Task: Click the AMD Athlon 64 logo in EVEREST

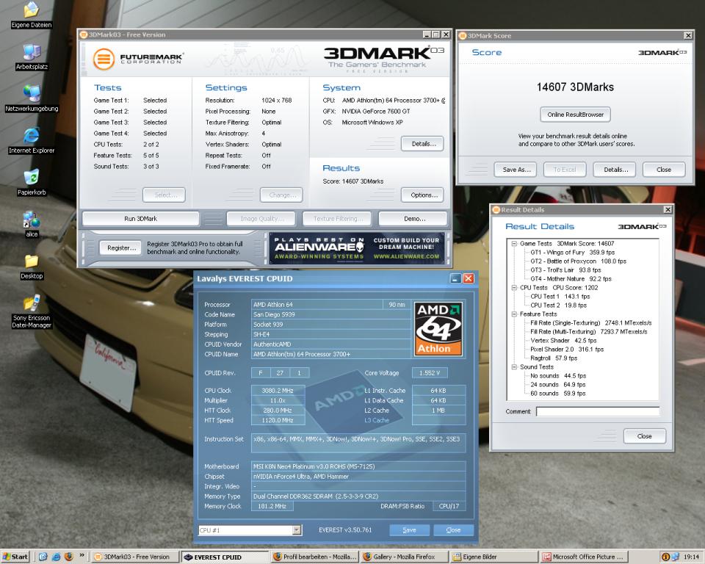Action: point(438,329)
